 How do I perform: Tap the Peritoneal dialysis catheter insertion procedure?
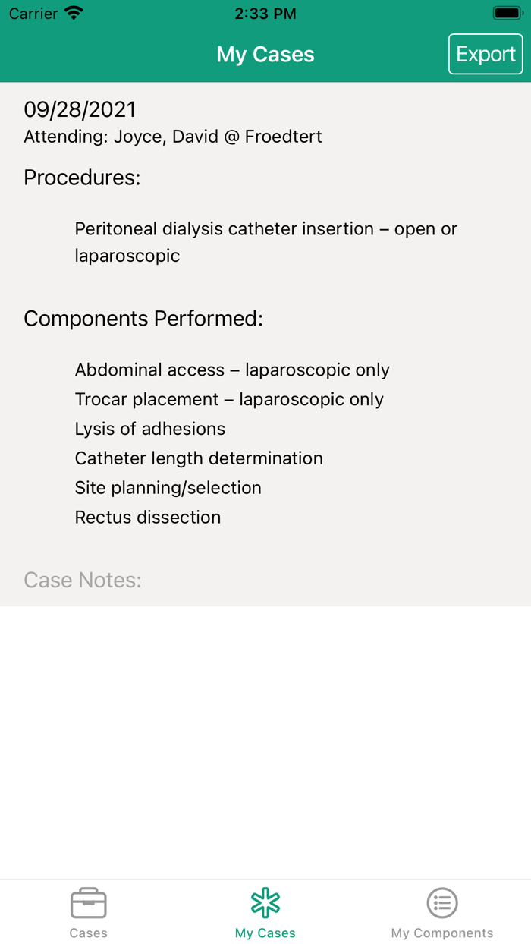265,241
